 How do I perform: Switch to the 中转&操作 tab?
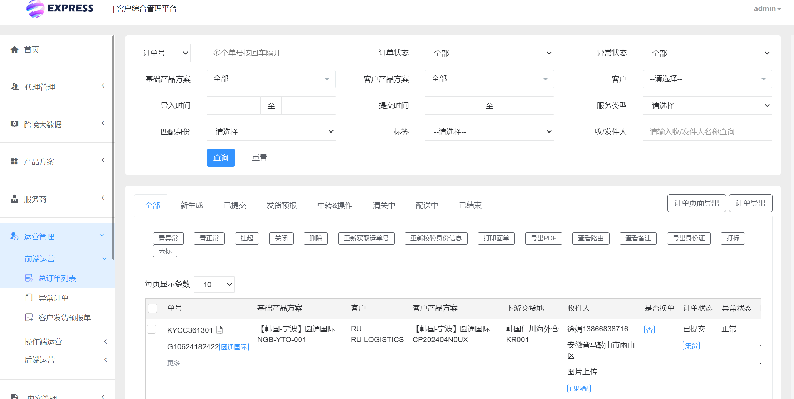coord(335,205)
